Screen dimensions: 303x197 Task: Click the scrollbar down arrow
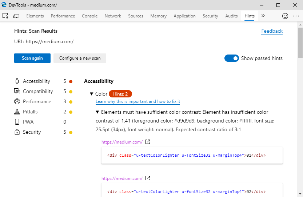300,194
